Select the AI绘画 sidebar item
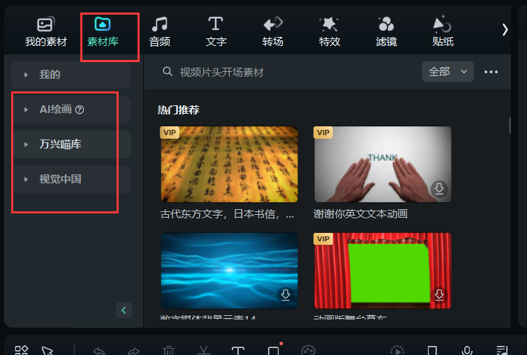The width and height of the screenshot is (527, 355). coord(71,109)
